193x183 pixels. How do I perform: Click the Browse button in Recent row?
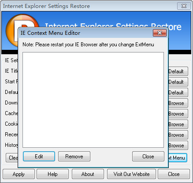click(x=178, y=135)
